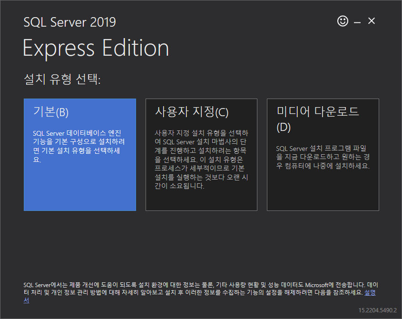Click the download media description about 설치 프로그램 파일
The width and height of the screenshot is (402, 319).
click(x=323, y=157)
